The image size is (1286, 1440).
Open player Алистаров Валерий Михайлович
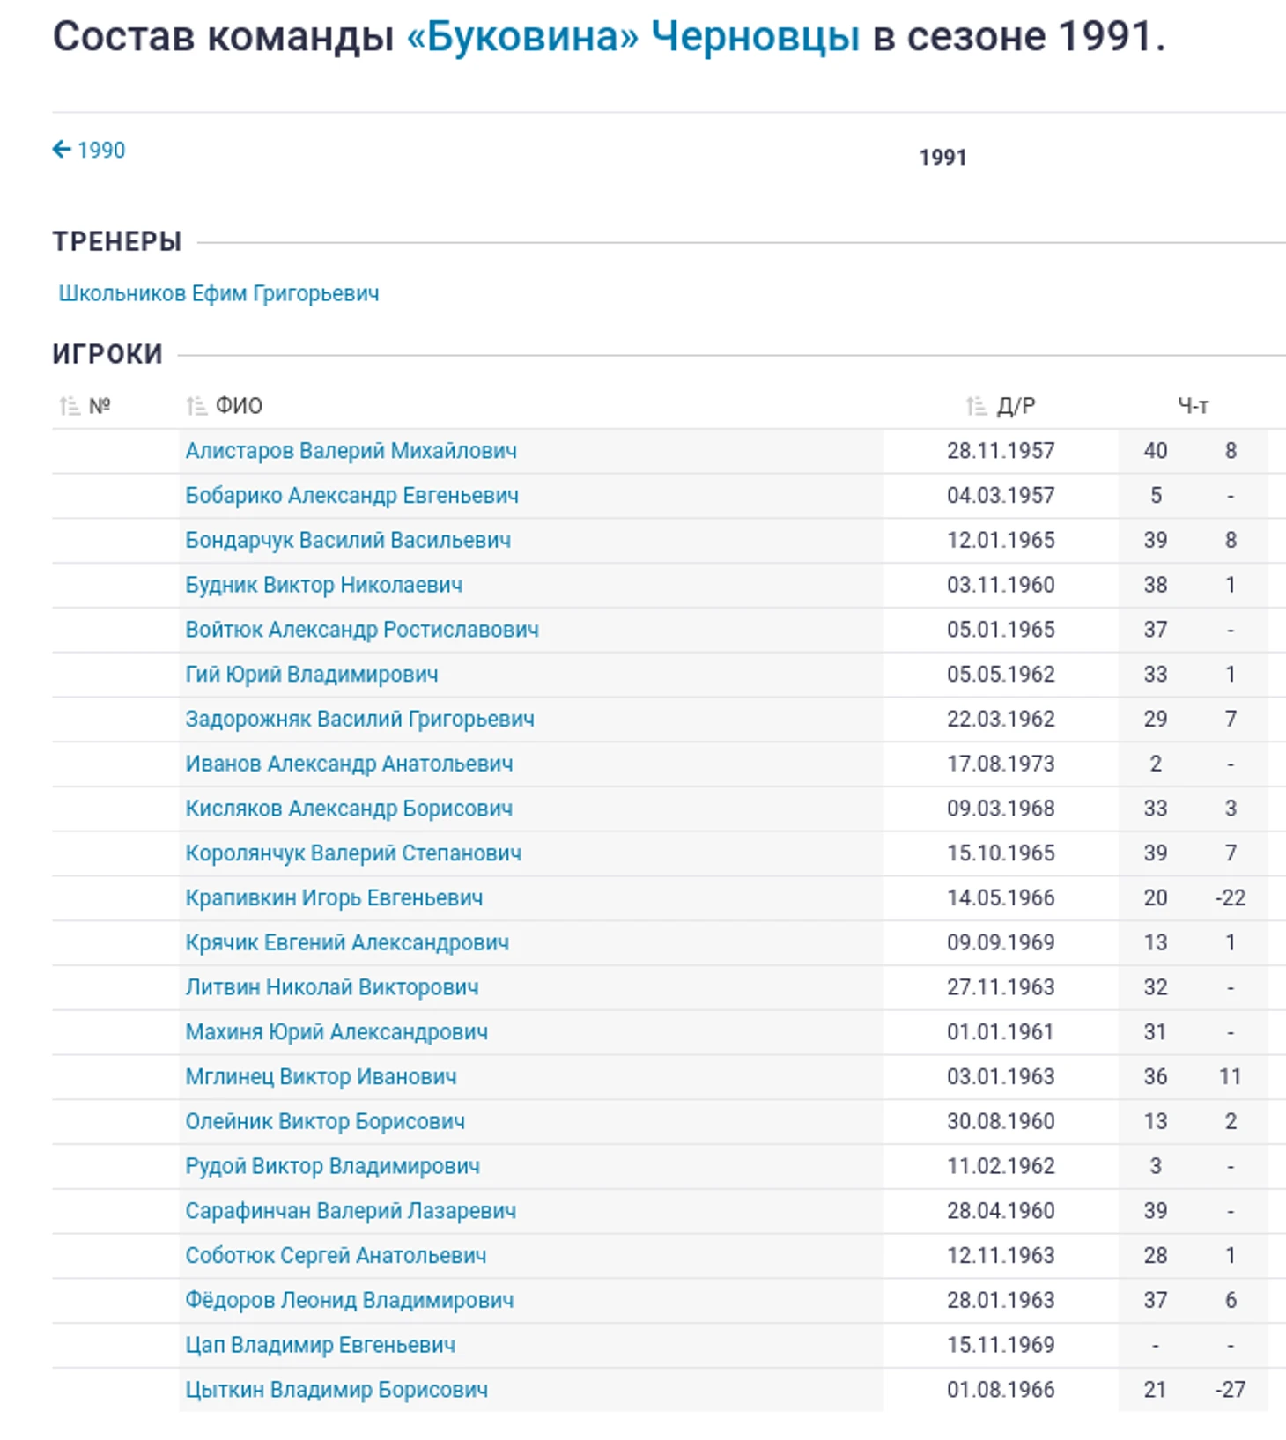[351, 451]
